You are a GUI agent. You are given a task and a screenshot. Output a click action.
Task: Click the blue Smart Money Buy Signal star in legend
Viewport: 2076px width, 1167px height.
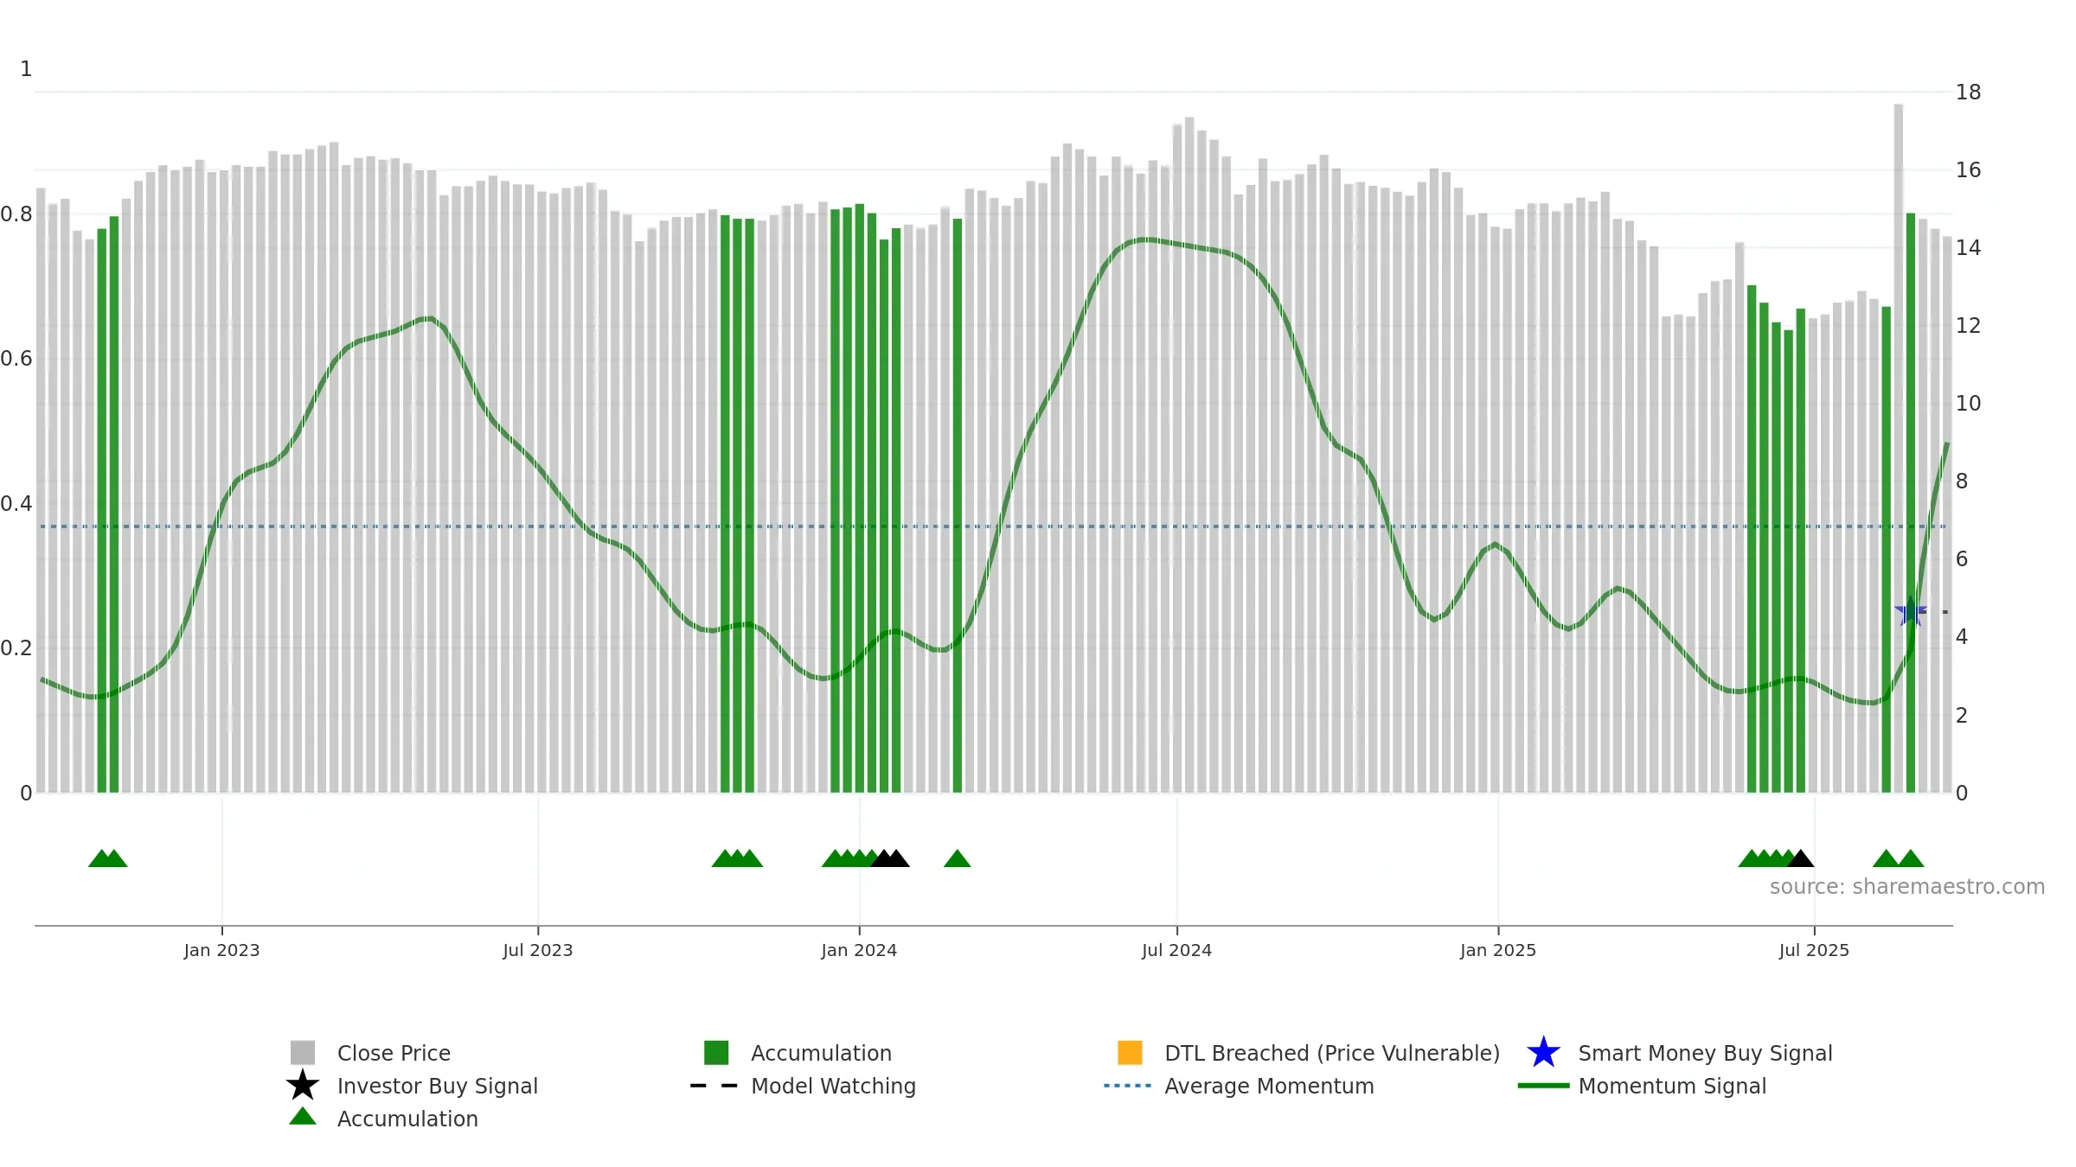(x=1543, y=1052)
